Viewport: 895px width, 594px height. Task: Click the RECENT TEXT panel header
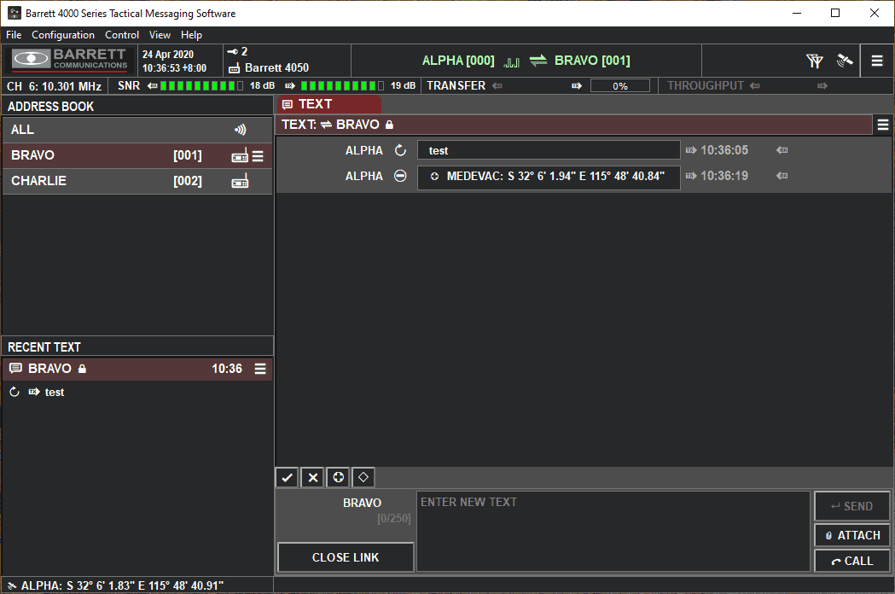(x=137, y=346)
